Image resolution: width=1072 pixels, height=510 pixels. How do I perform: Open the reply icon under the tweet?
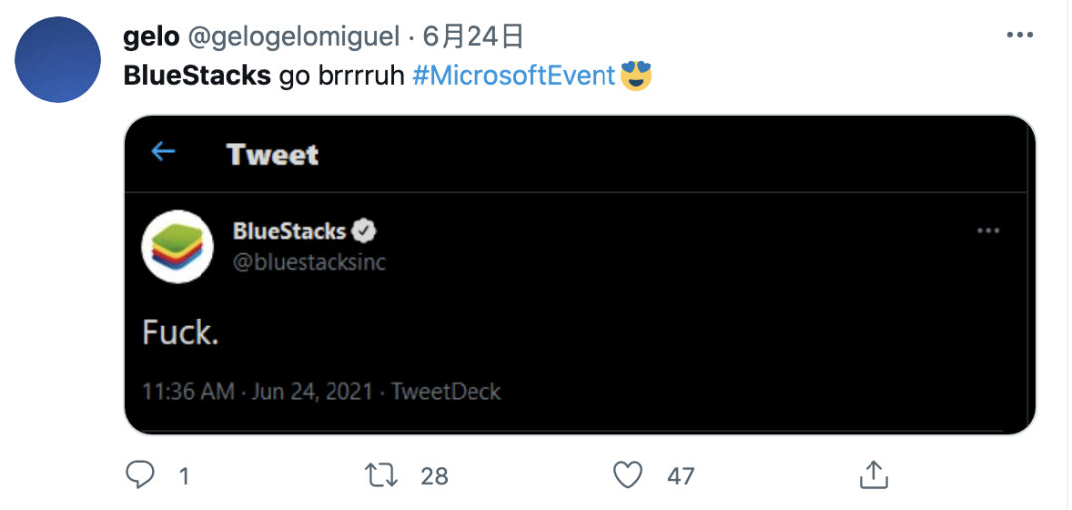pyautogui.click(x=140, y=475)
